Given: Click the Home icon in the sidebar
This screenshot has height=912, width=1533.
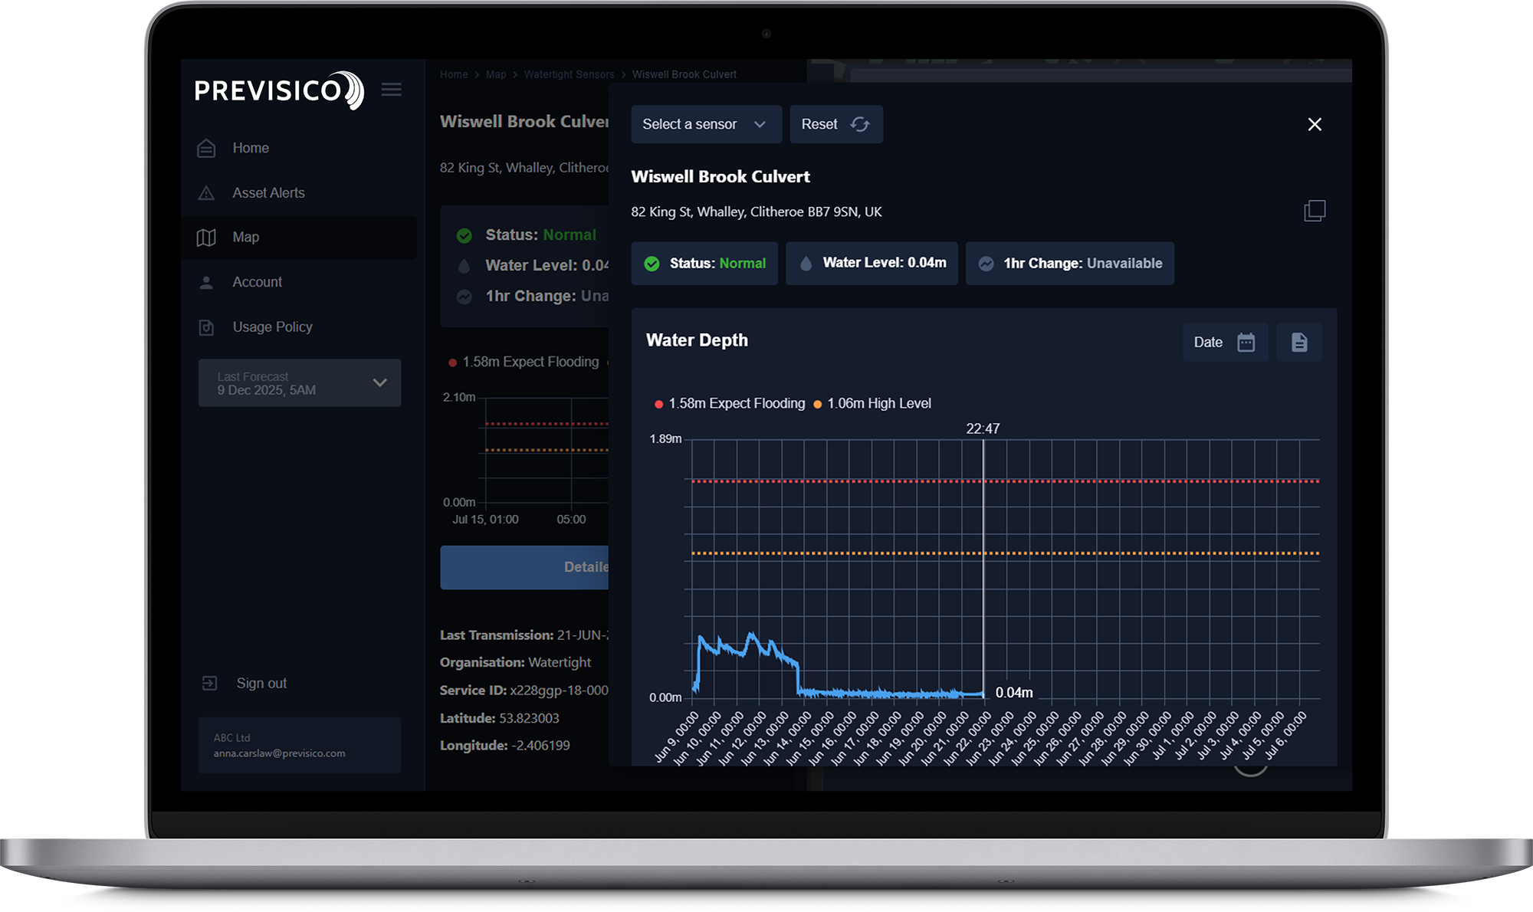Looking at the screenshot, I should click(x=206, y=148).
